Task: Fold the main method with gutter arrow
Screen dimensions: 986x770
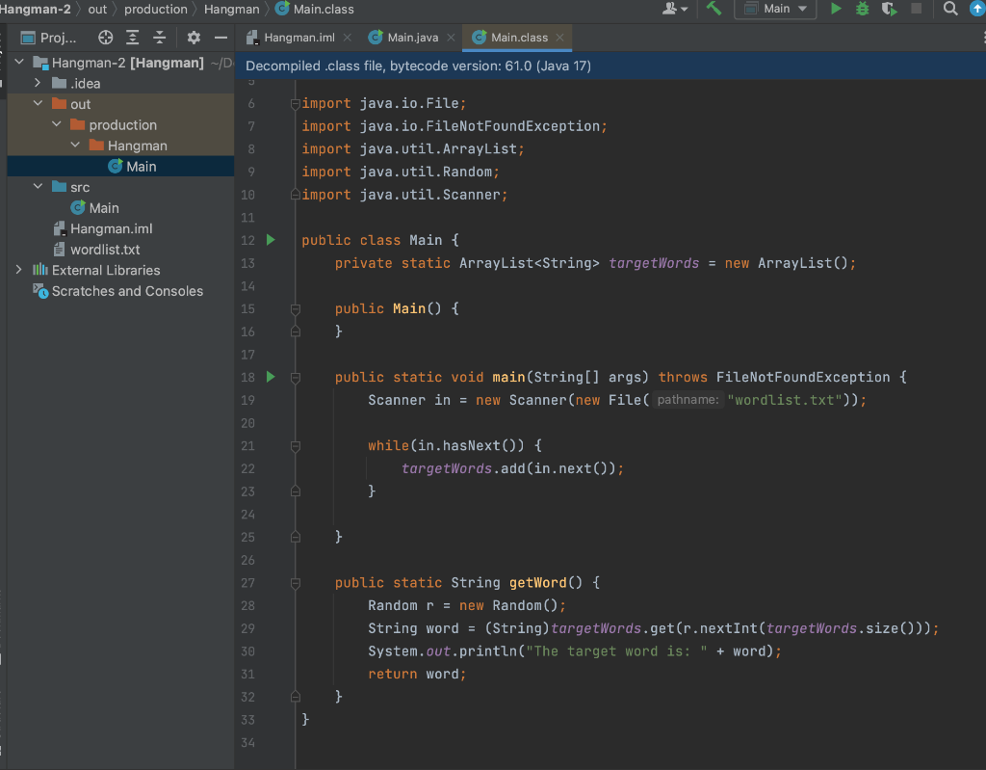Action: point(296,377)
